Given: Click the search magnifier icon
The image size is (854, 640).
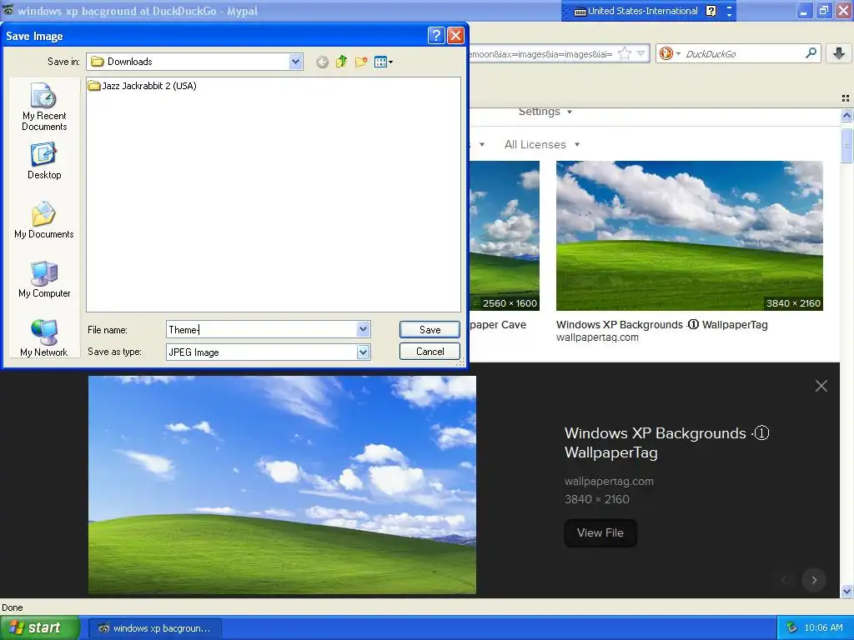Looking at the screenshot, I should click(x=811, y=52).
